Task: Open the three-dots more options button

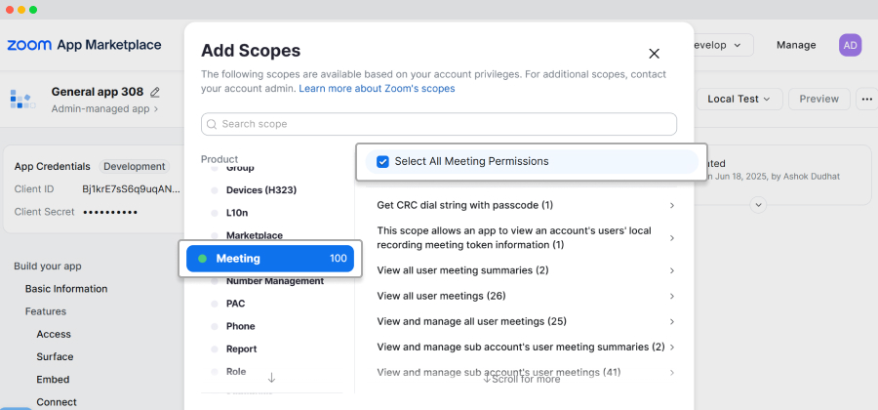Action: (867, 100)
